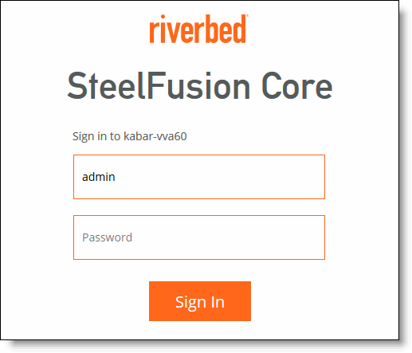Click the Password placeholder text

click(x=107, y=237)
